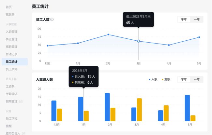Select 半年 in the 入离职人数 chart

coord(184,79)
